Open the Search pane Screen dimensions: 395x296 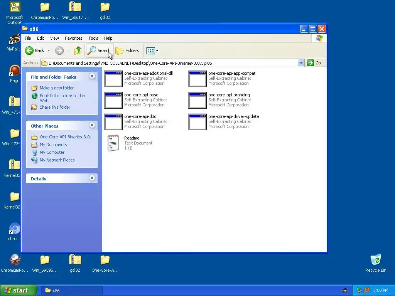click(x=99, y=50)
